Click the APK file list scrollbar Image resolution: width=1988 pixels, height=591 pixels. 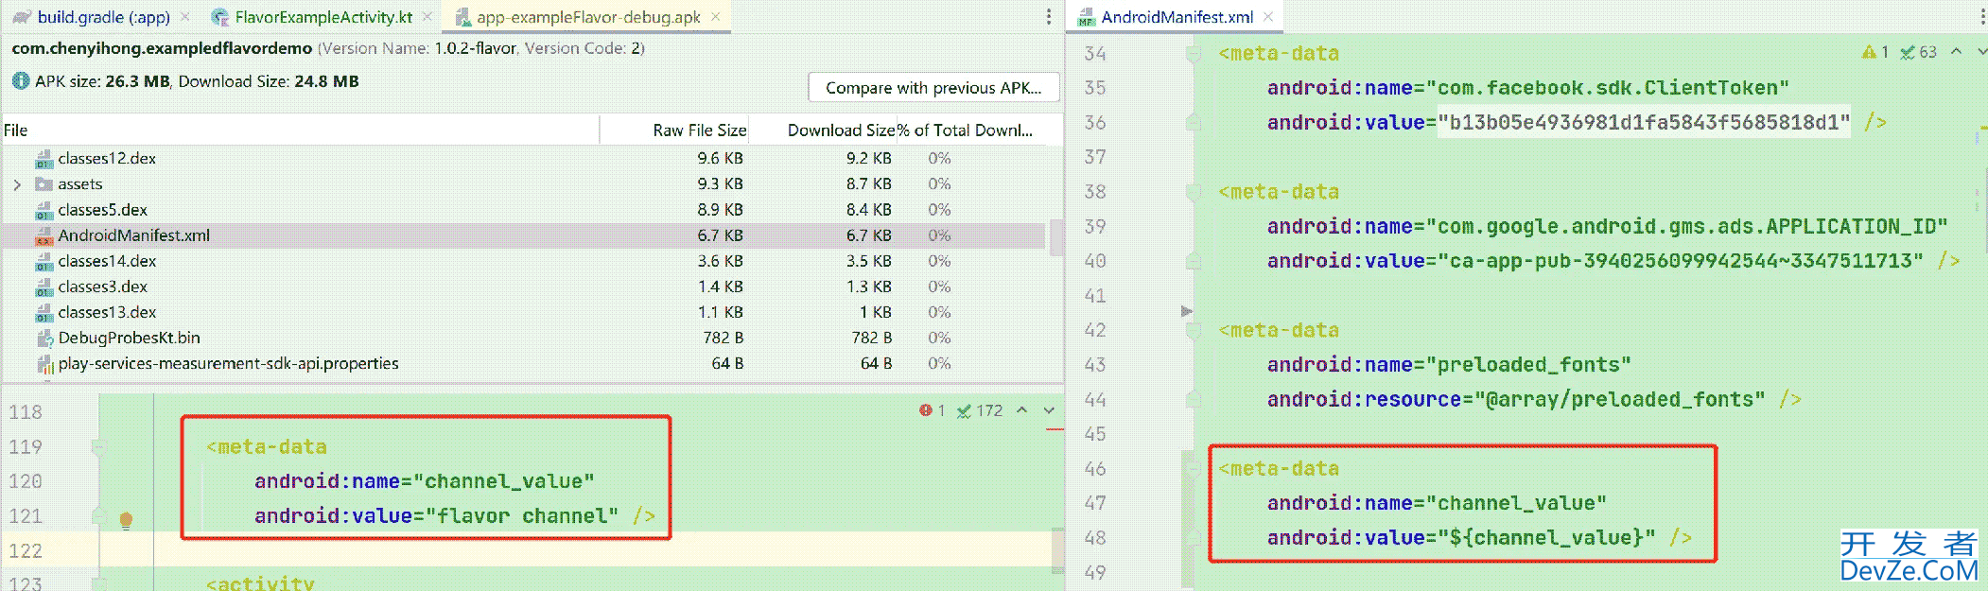[x=1055, y=238]
